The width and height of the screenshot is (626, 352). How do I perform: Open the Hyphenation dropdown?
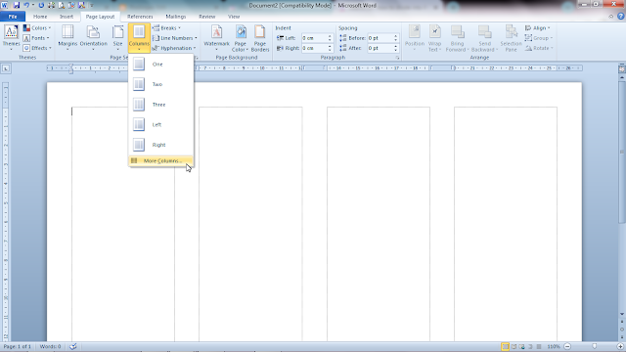(x=174, y=48)
